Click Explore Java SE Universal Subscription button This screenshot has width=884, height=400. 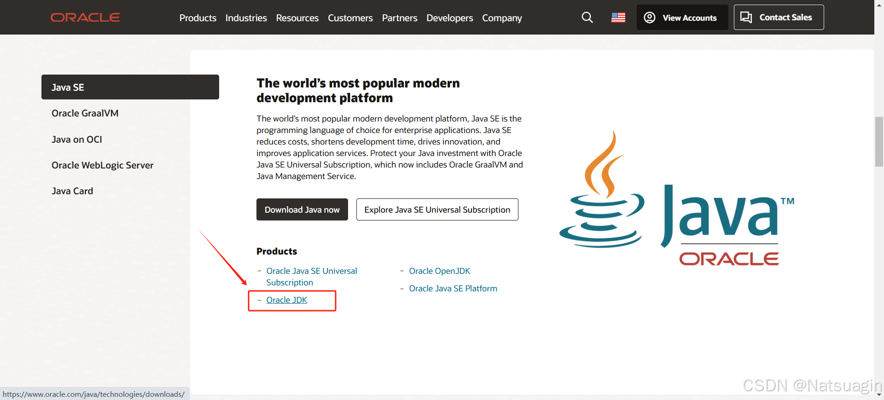point(437,209)
